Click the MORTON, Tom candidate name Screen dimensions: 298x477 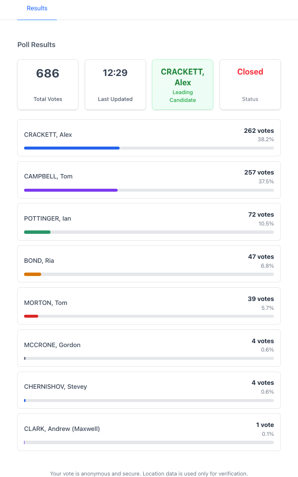46,303
